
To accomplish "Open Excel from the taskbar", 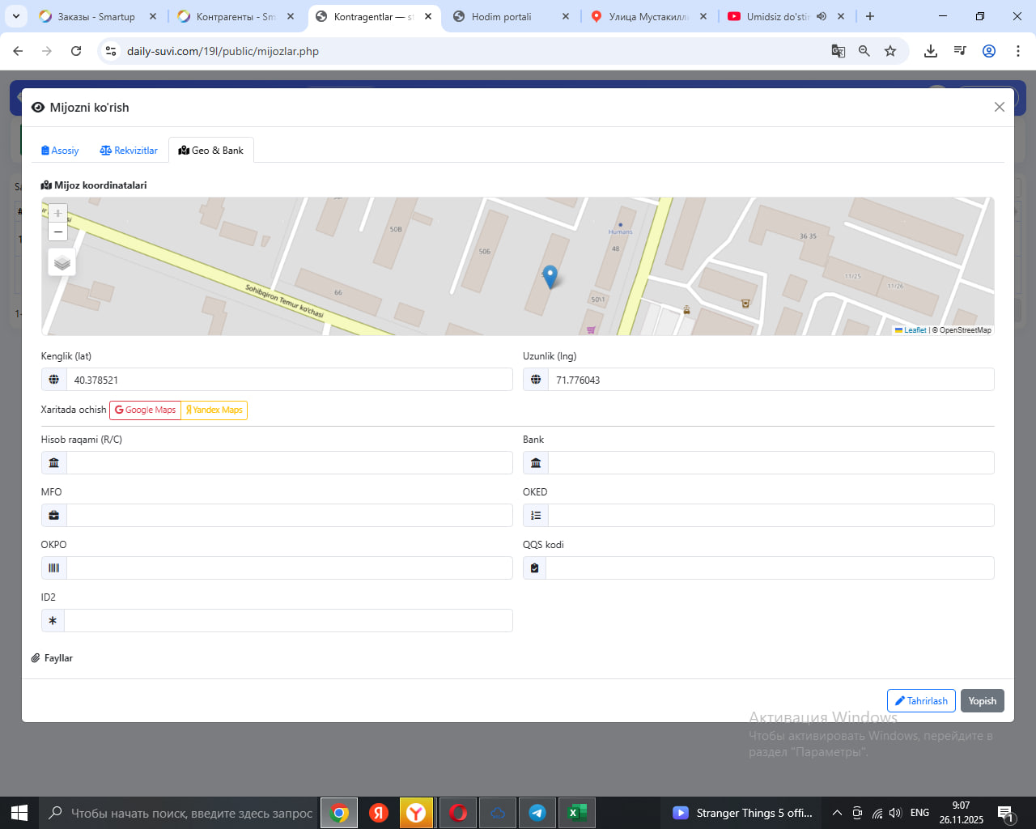I will pyautogui.click(x=576, y=813).
